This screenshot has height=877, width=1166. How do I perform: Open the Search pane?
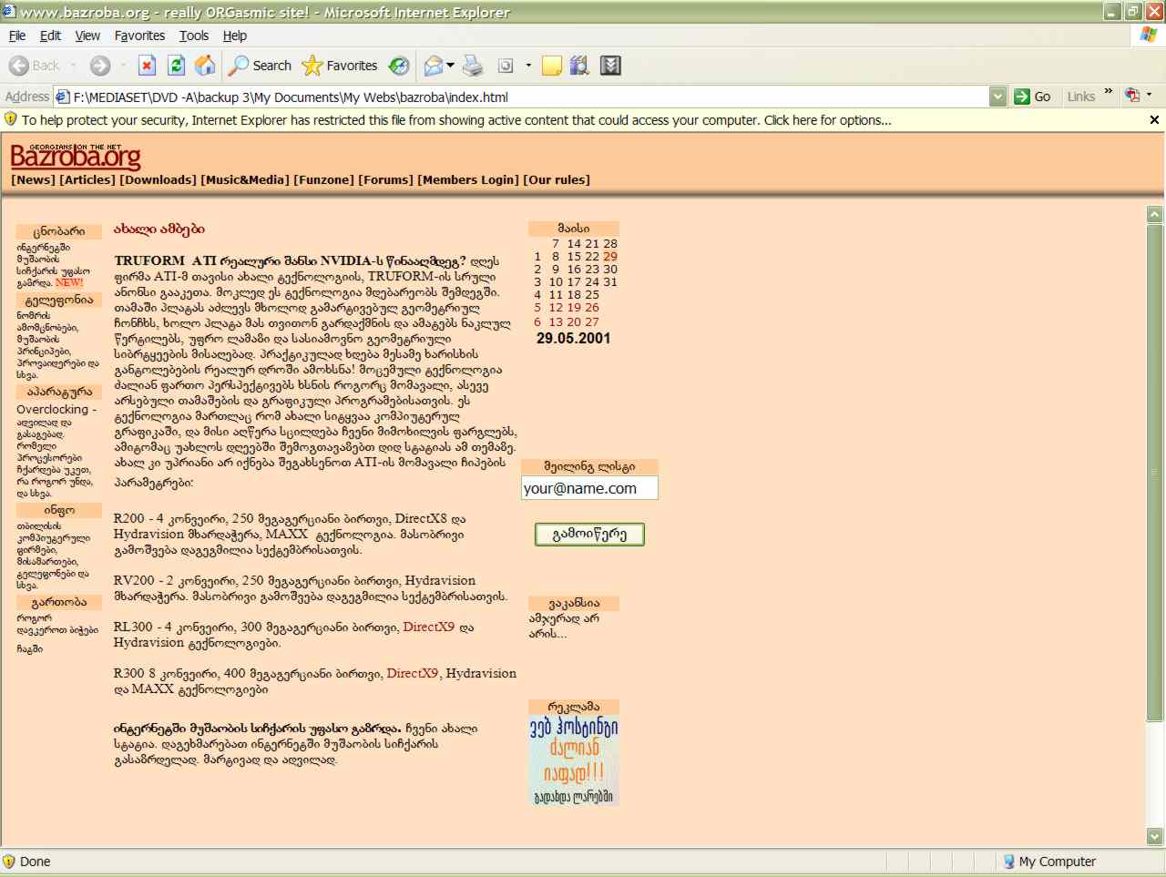(260, 66)
